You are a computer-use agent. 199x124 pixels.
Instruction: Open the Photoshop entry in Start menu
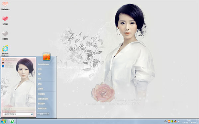tap(8, 66)
